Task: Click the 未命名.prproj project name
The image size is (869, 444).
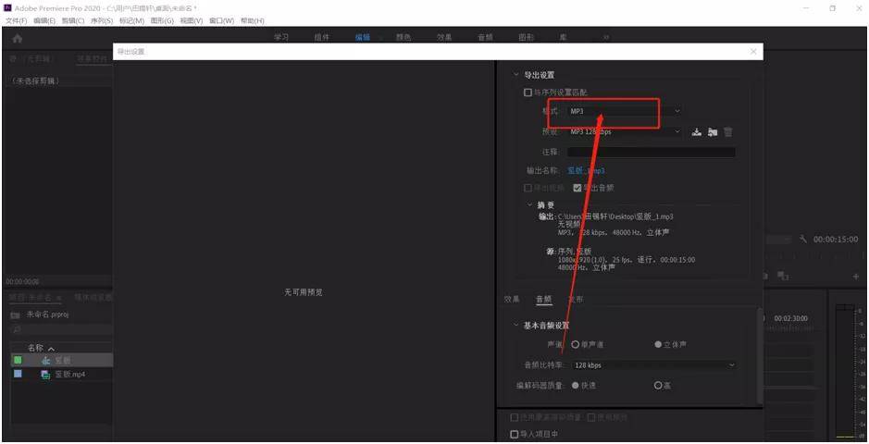Action: tap(48, 314)
